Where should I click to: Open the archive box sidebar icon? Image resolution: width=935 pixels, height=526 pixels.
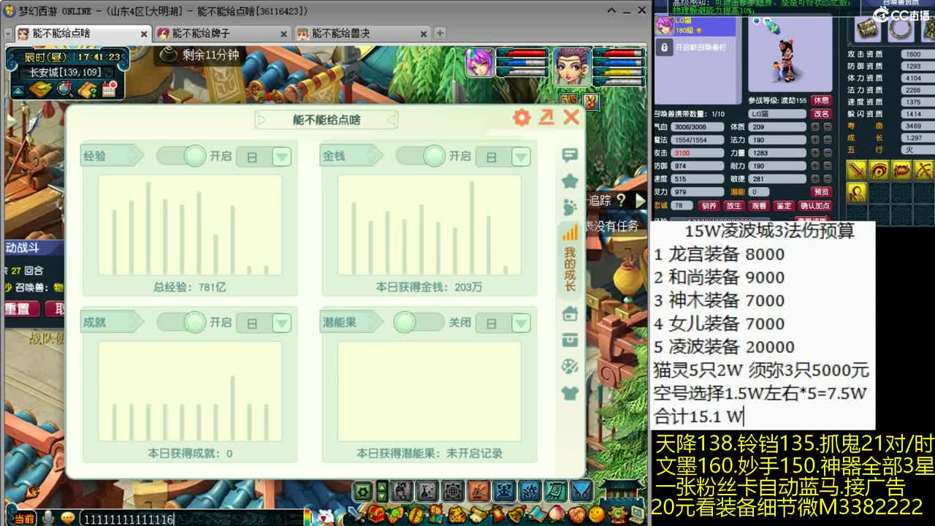click(x=570, y=340)
